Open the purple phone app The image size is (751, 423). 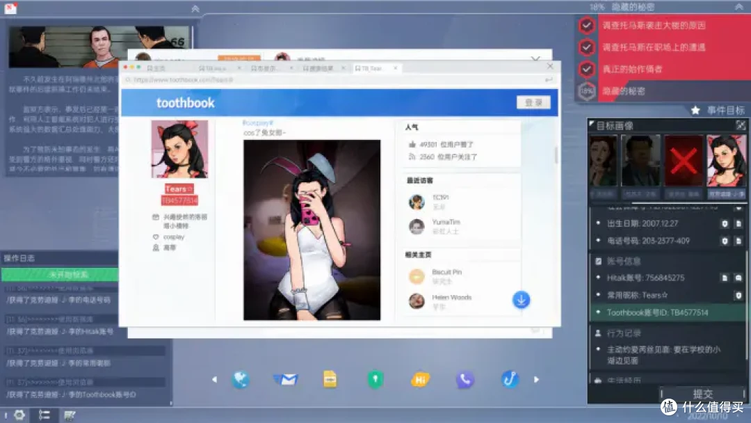(465, 379)
